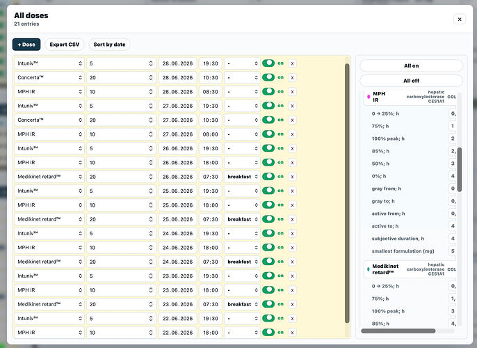Edit date field 28.06.2026 in MPH IR row
The width and height of the screenshot is (477, 348).
[x=178, y=92]
